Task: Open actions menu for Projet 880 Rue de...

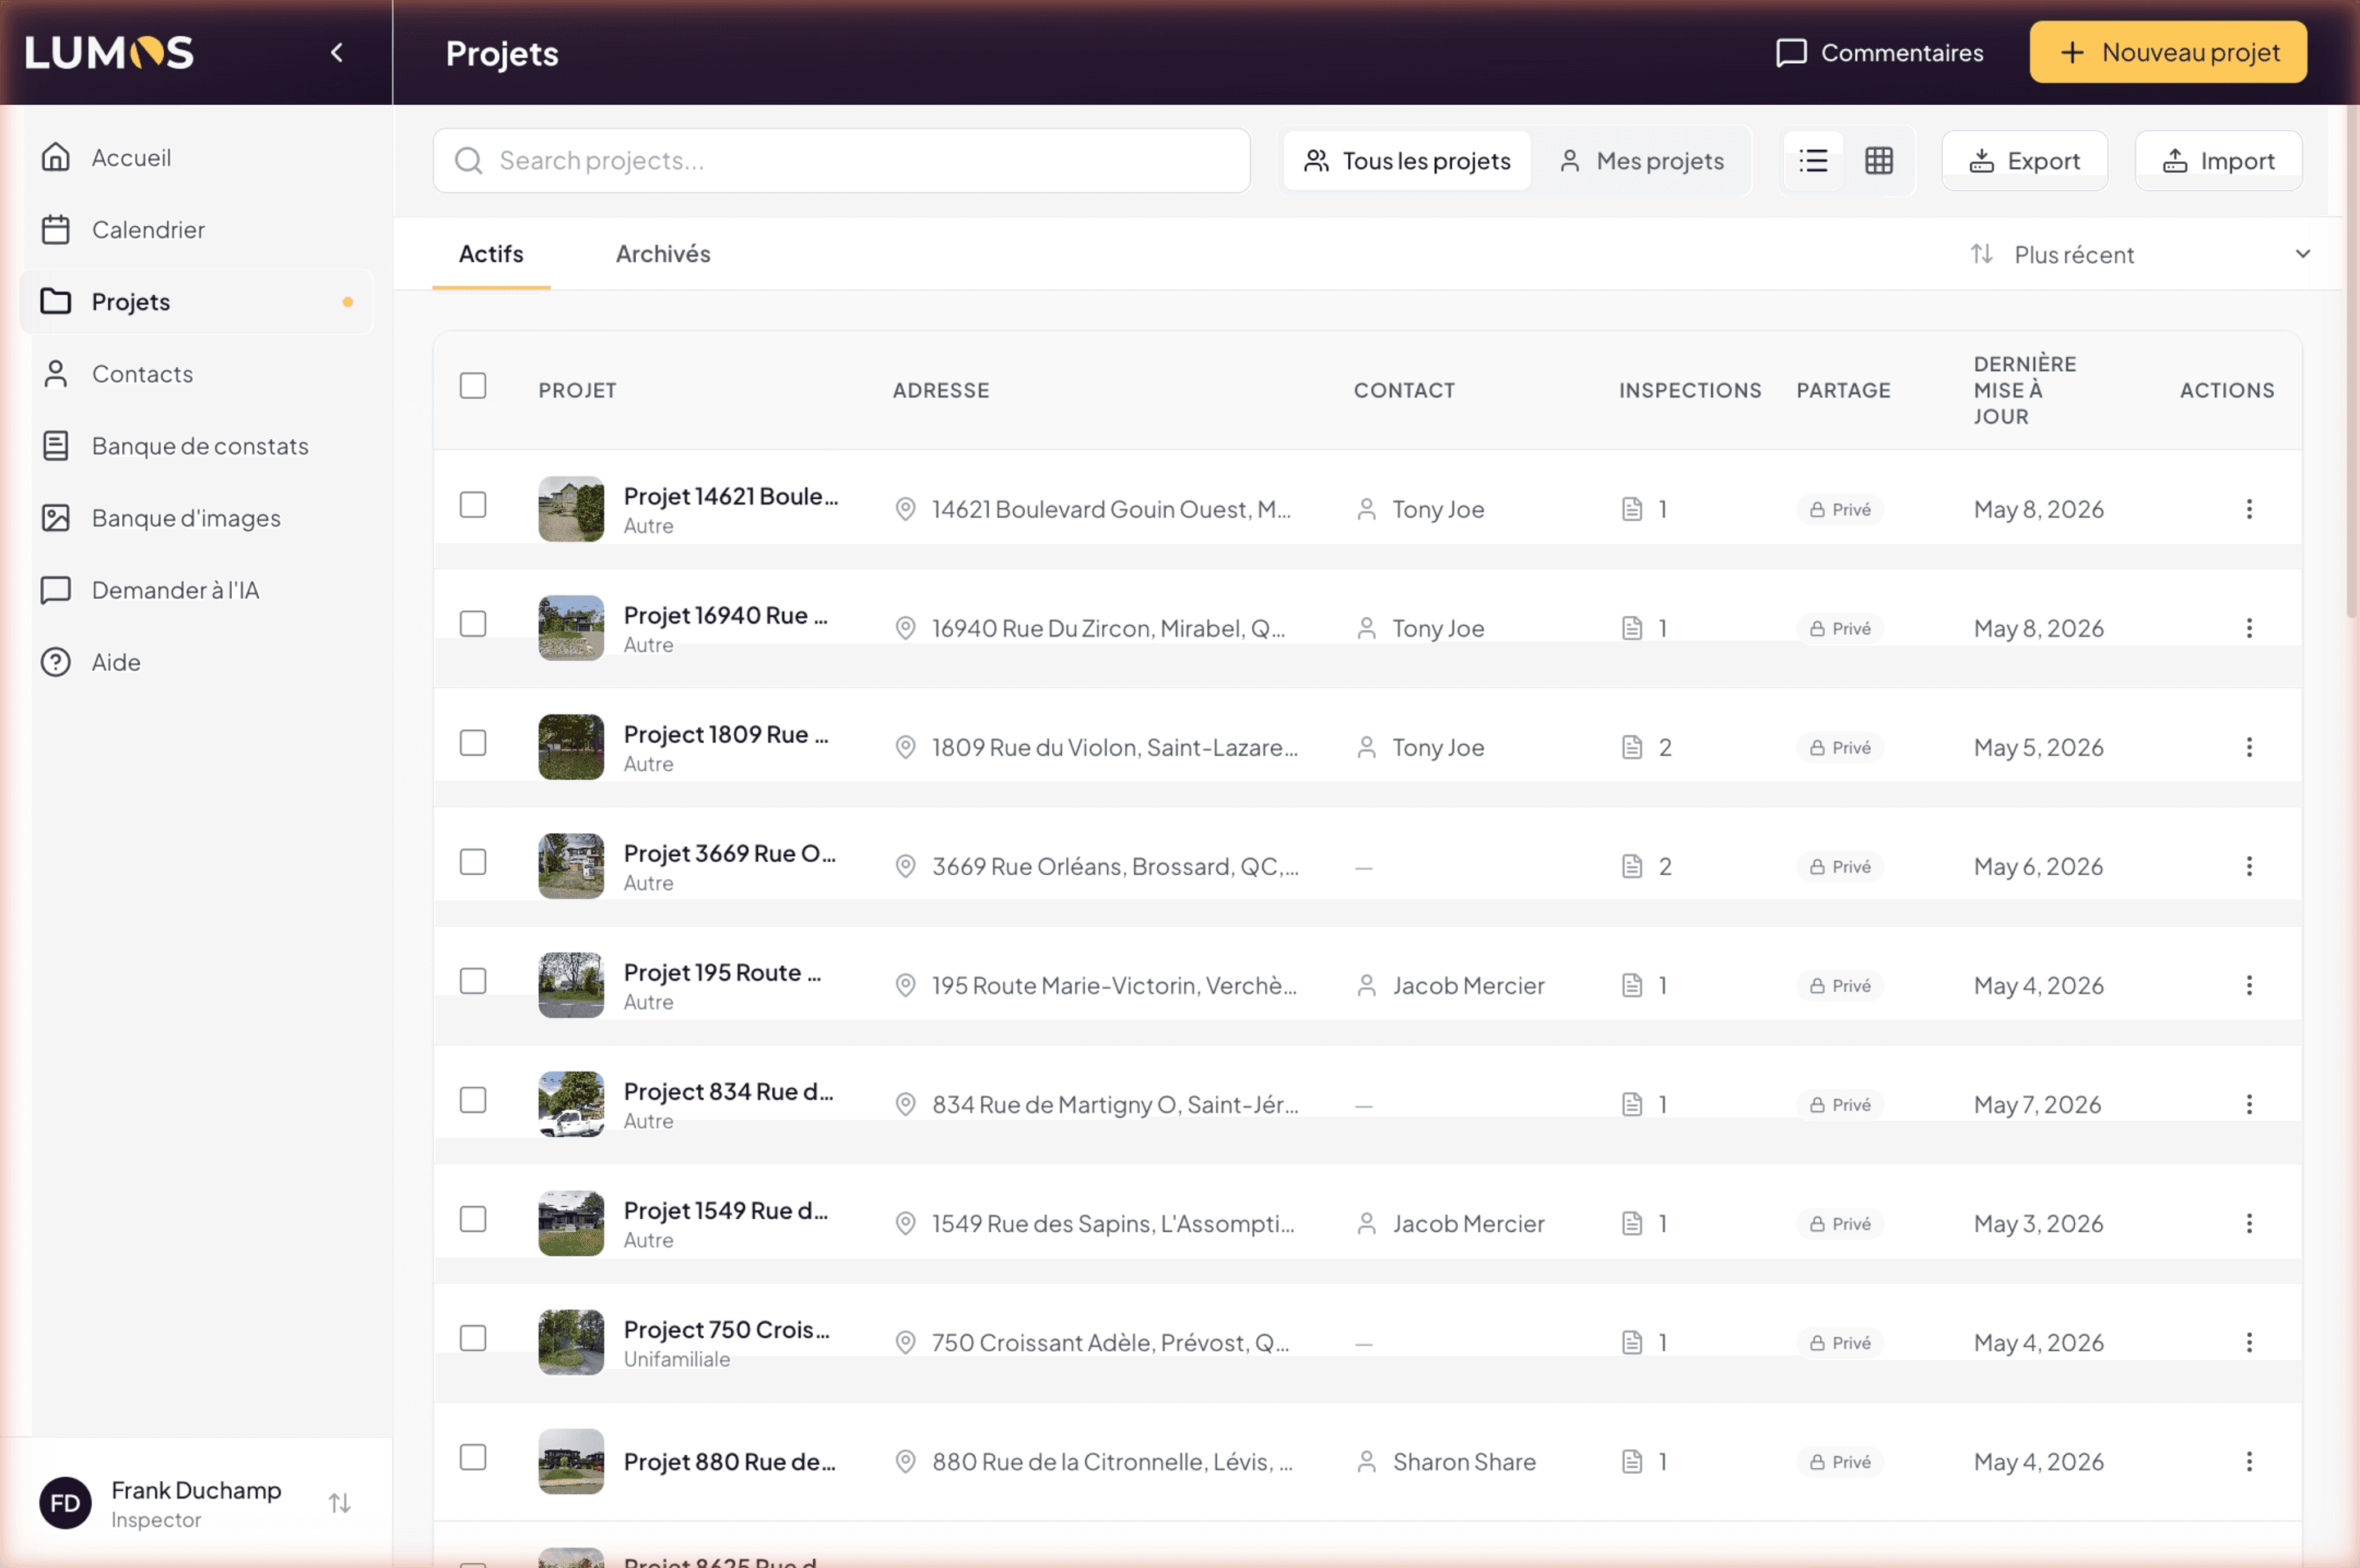Action: click(2248, 1461)
